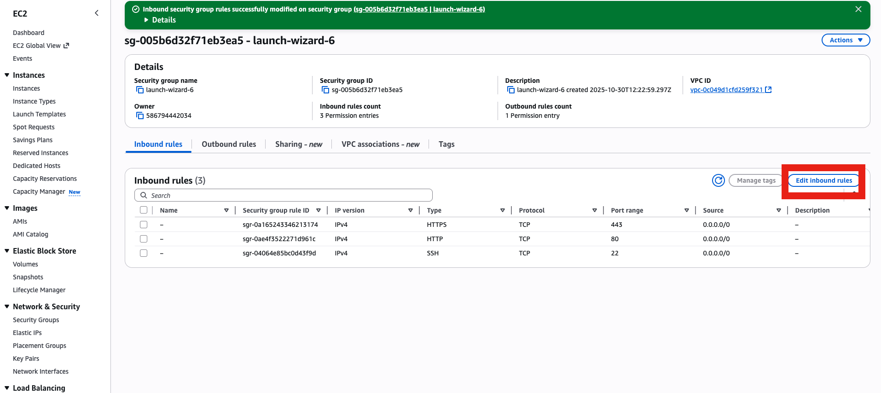Open Dedicated Hosts in the sidebar

[36, 166]
